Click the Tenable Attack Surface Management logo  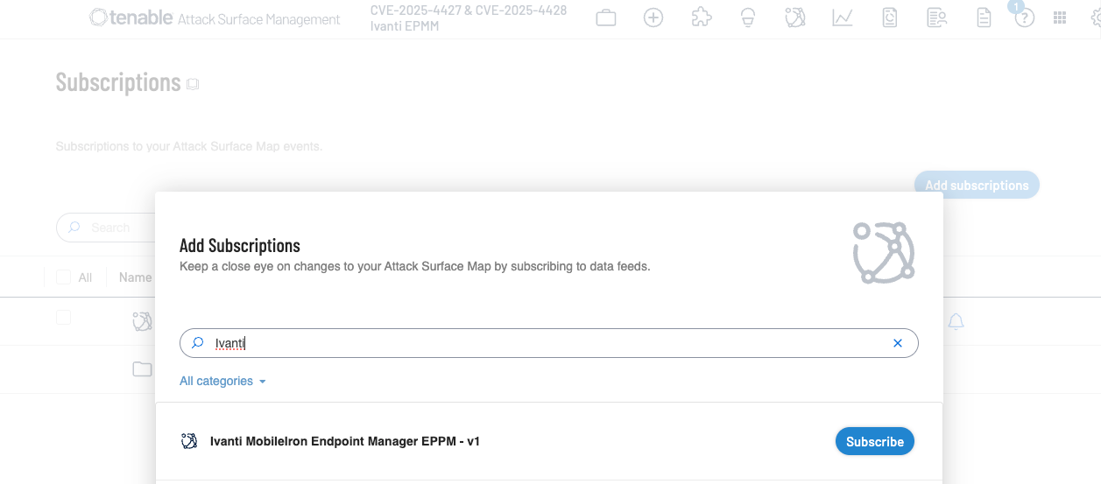215,18
